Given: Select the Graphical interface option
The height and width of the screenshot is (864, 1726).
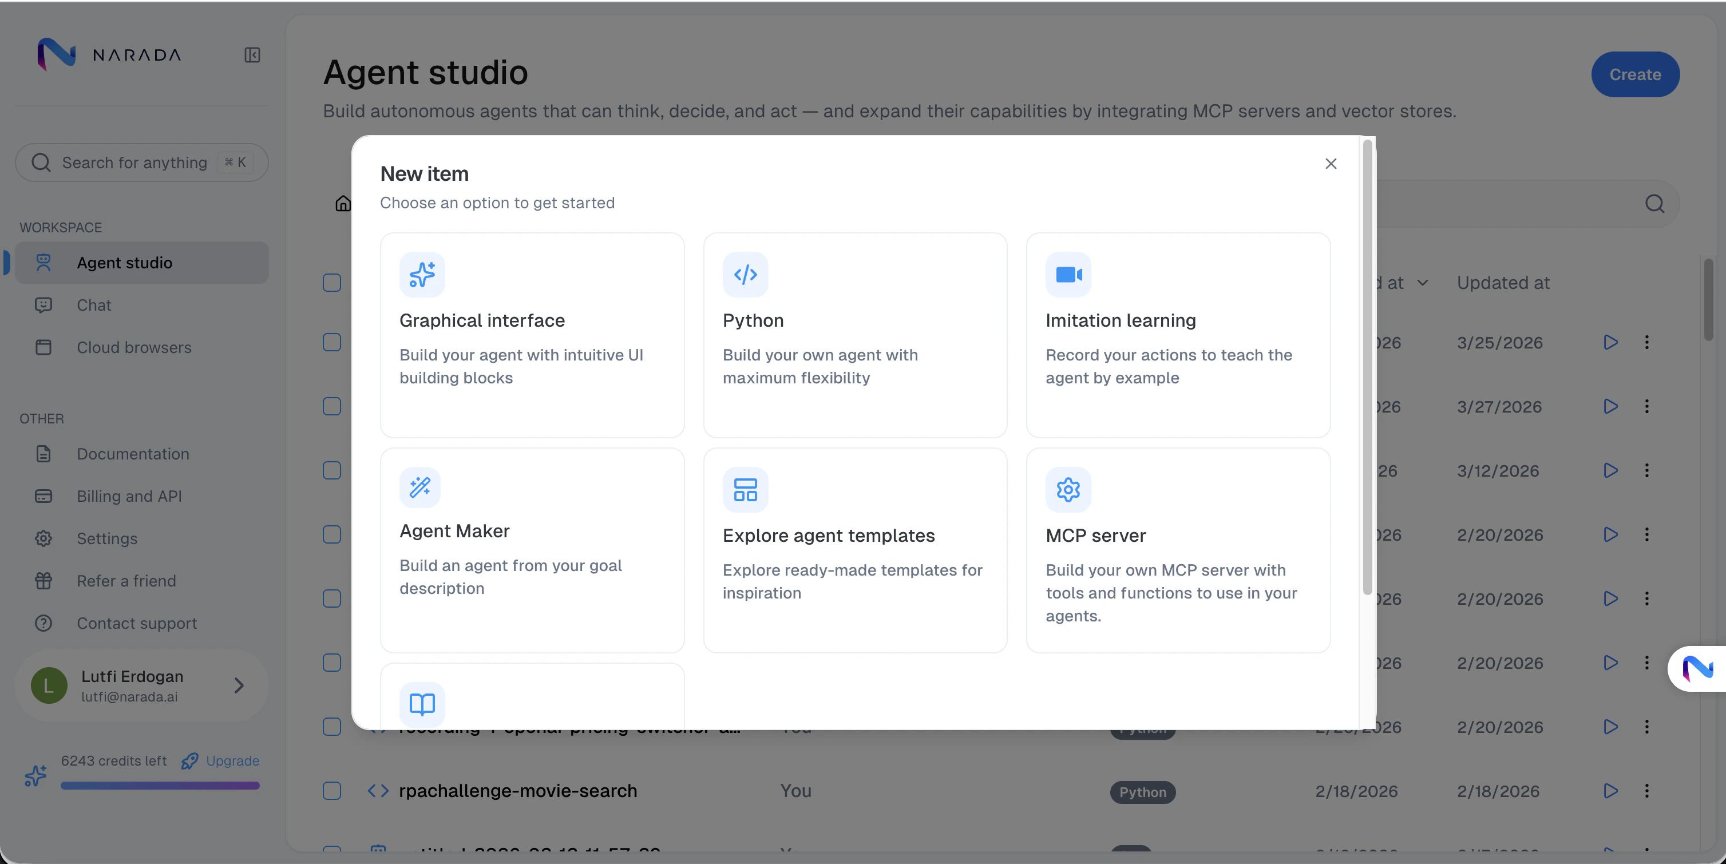Looking at the screenshot, I should point(532,335).
